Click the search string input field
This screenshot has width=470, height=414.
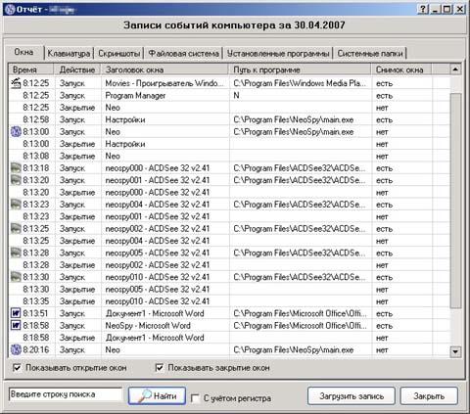(66, 394)
